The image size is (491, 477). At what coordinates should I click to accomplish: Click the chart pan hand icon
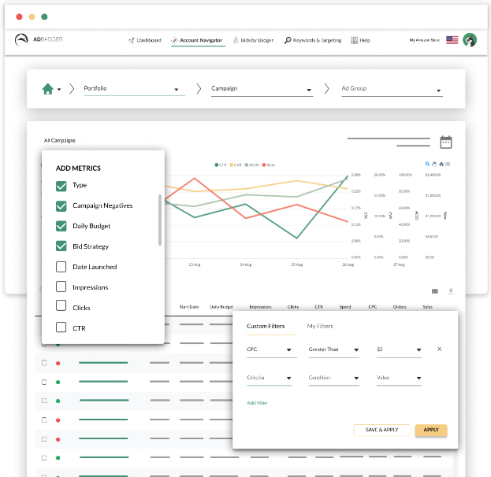[434, 164]
